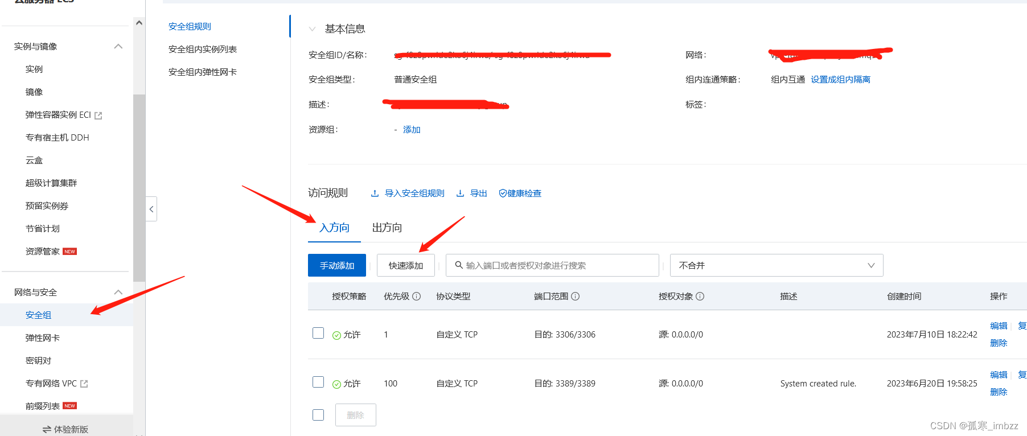Image resolution: width=1027 pixels, height=436 pixels.
Task: Click the search magnifier icon in rule search
Action: [x=459, y=265]
